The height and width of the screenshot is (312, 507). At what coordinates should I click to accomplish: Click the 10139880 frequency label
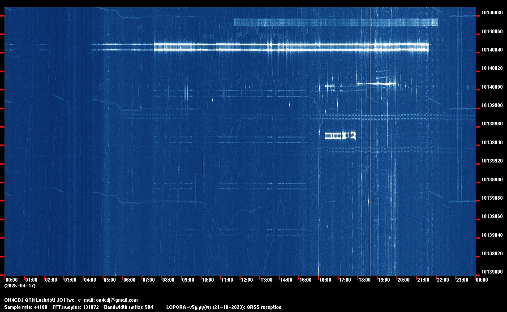coord(492,198)
